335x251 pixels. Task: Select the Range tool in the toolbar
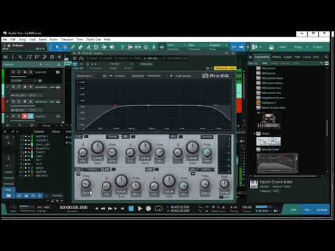[x=65, y=47]
